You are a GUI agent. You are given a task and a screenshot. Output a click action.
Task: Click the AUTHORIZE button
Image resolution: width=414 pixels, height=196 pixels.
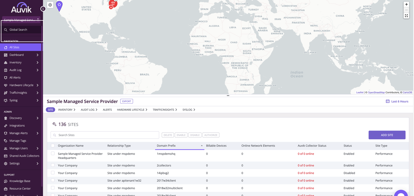pos(211,135)
